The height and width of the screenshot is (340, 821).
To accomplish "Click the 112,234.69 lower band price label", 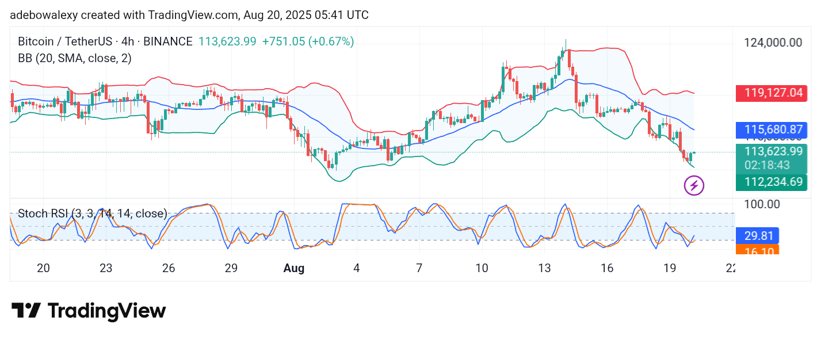I will coord(772,182).
